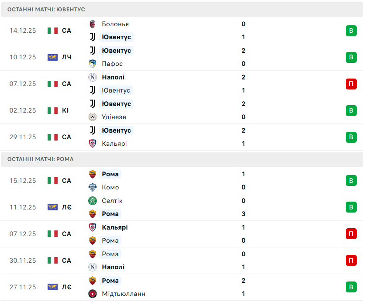Click the Bologna club crest icon

pyautogui.click(x=93, y=24)
